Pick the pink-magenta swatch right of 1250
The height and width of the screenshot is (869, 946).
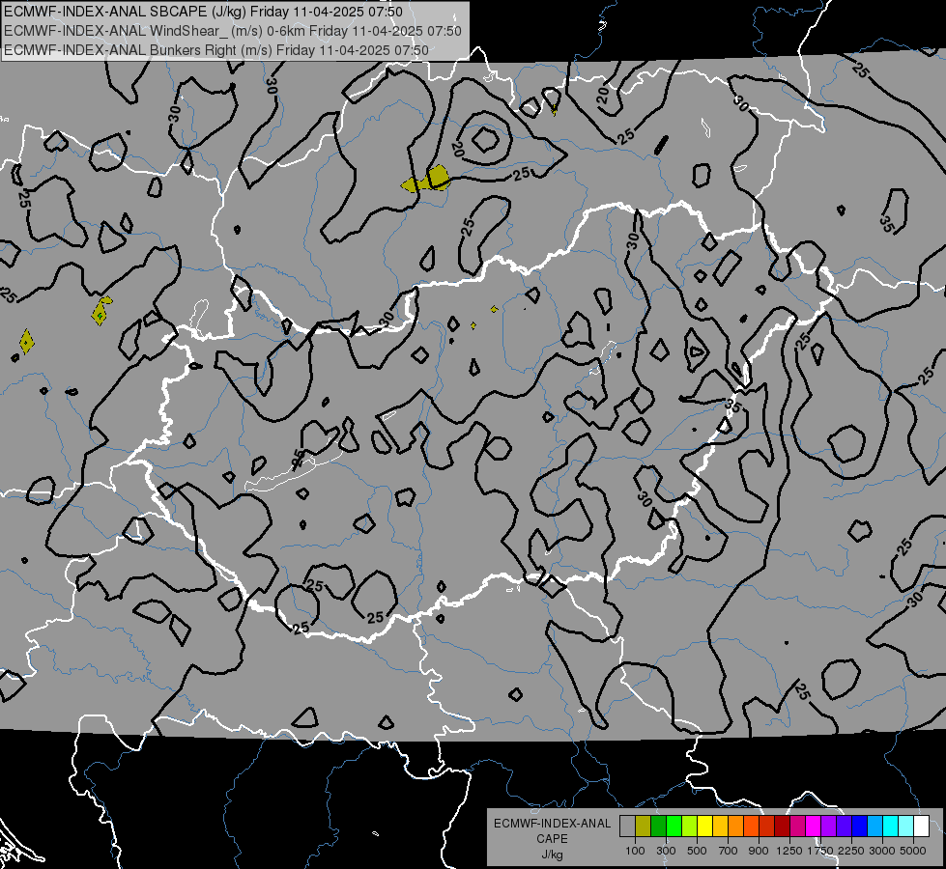[x=797, y=827]
